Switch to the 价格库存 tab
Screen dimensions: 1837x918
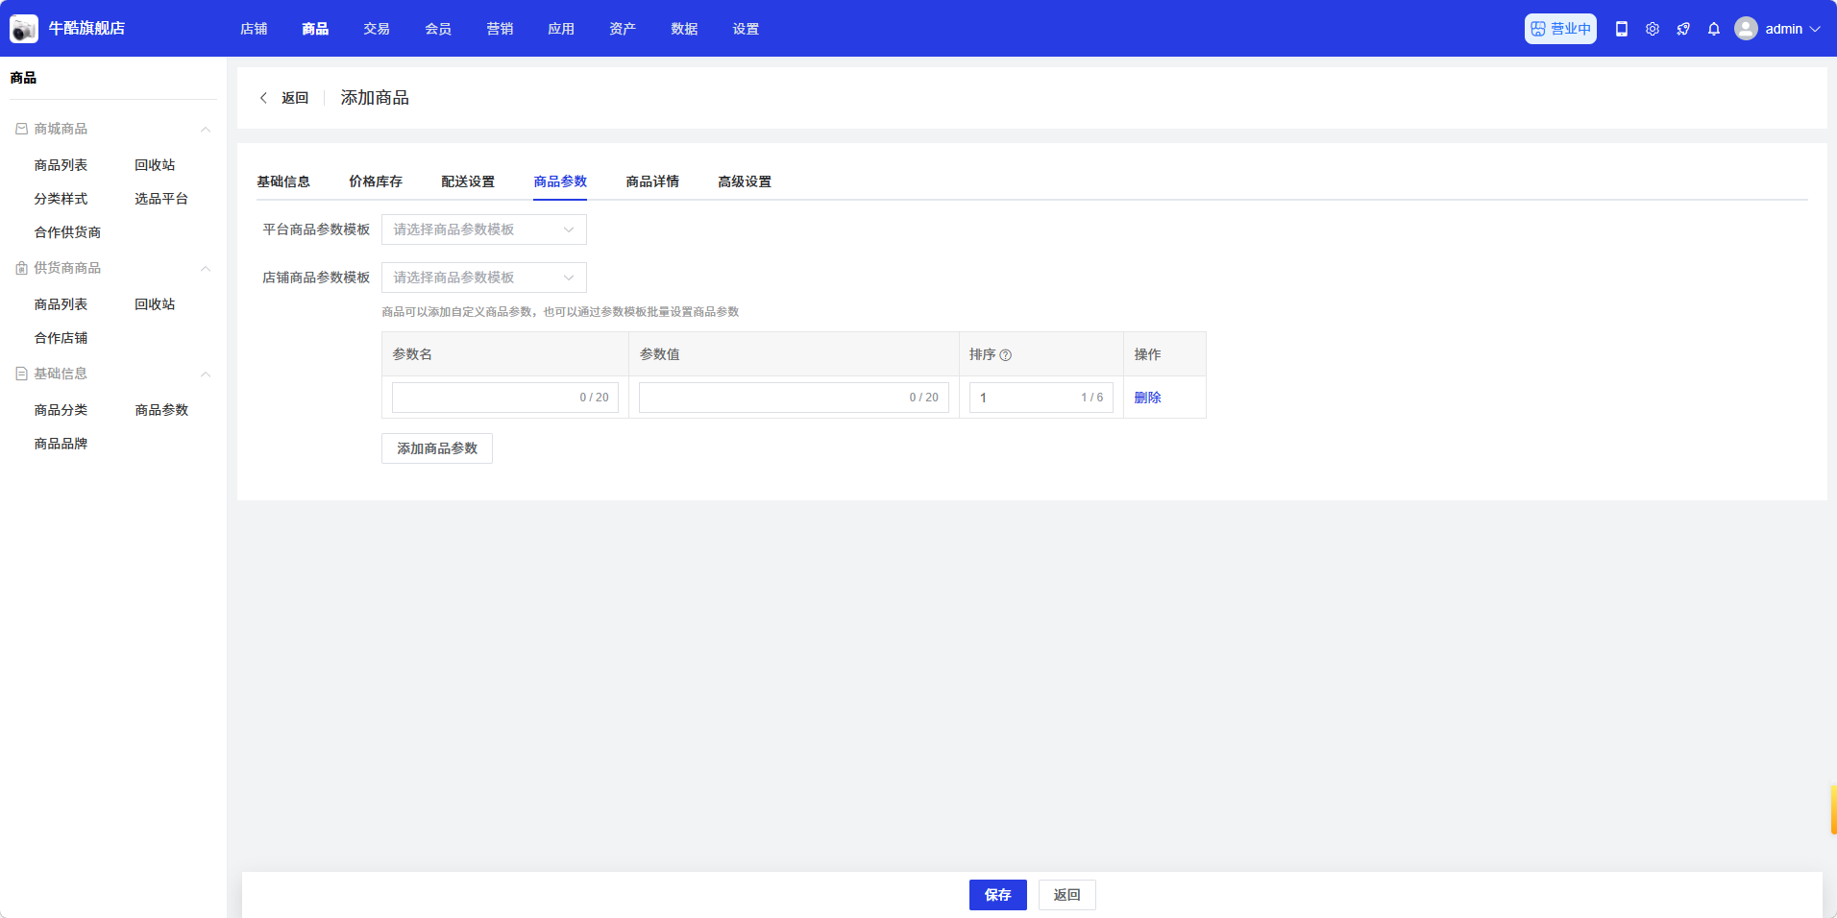(376, 181)
